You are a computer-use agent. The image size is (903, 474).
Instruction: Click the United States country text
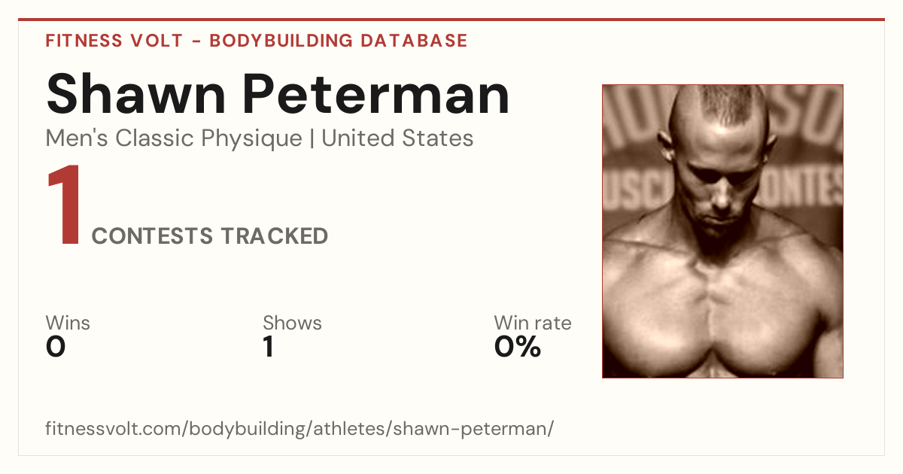coord(397,138)
